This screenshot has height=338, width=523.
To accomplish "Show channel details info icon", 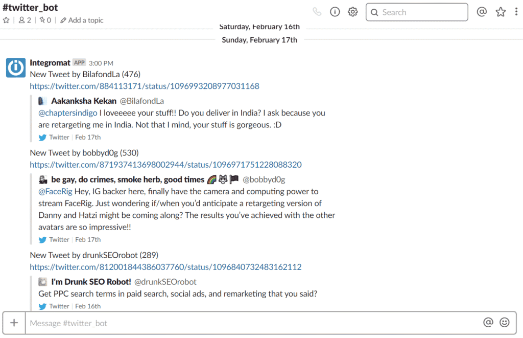I will [335, 12].
